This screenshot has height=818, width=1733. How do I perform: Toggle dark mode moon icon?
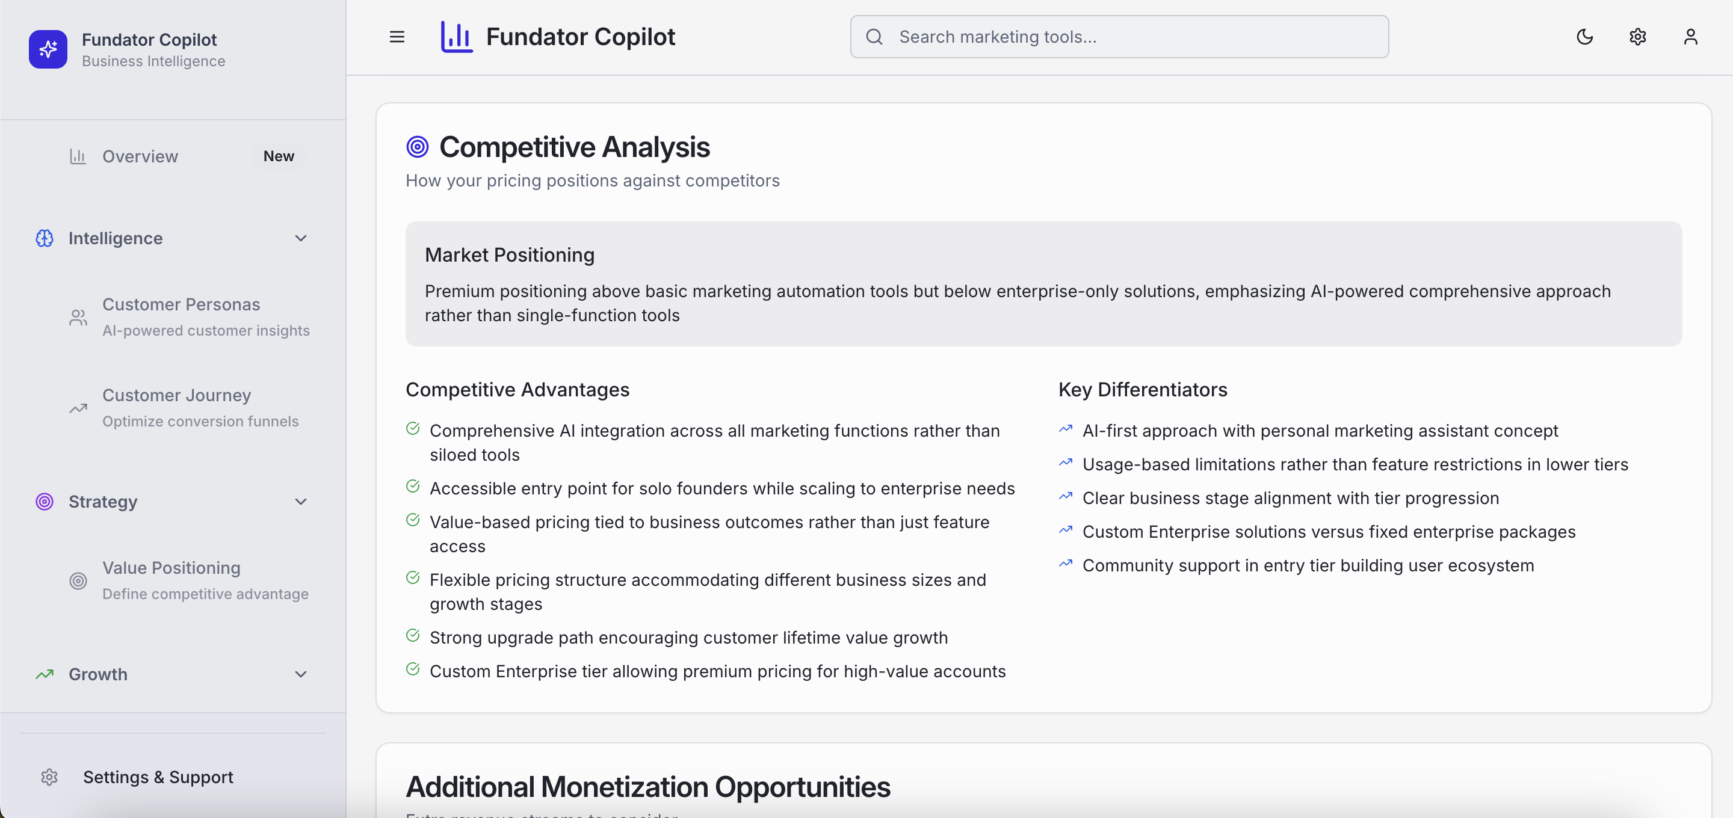pyautogui.click(x=1584, y=37)
